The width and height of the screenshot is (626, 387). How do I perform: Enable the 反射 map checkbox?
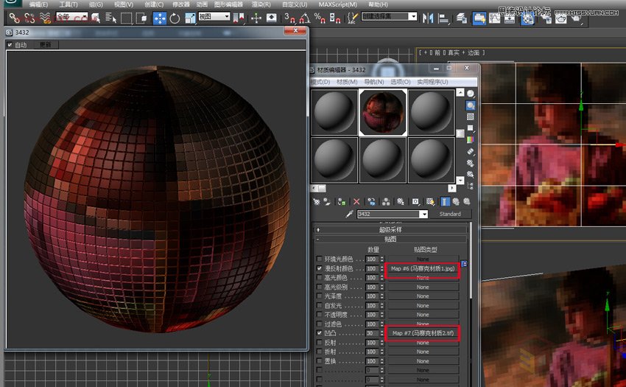319,343
